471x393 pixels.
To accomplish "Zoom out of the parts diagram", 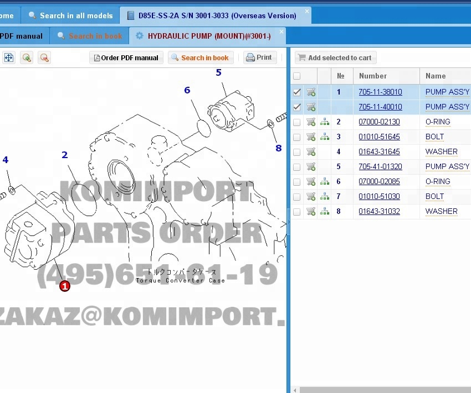I will [x=44, y=57].
